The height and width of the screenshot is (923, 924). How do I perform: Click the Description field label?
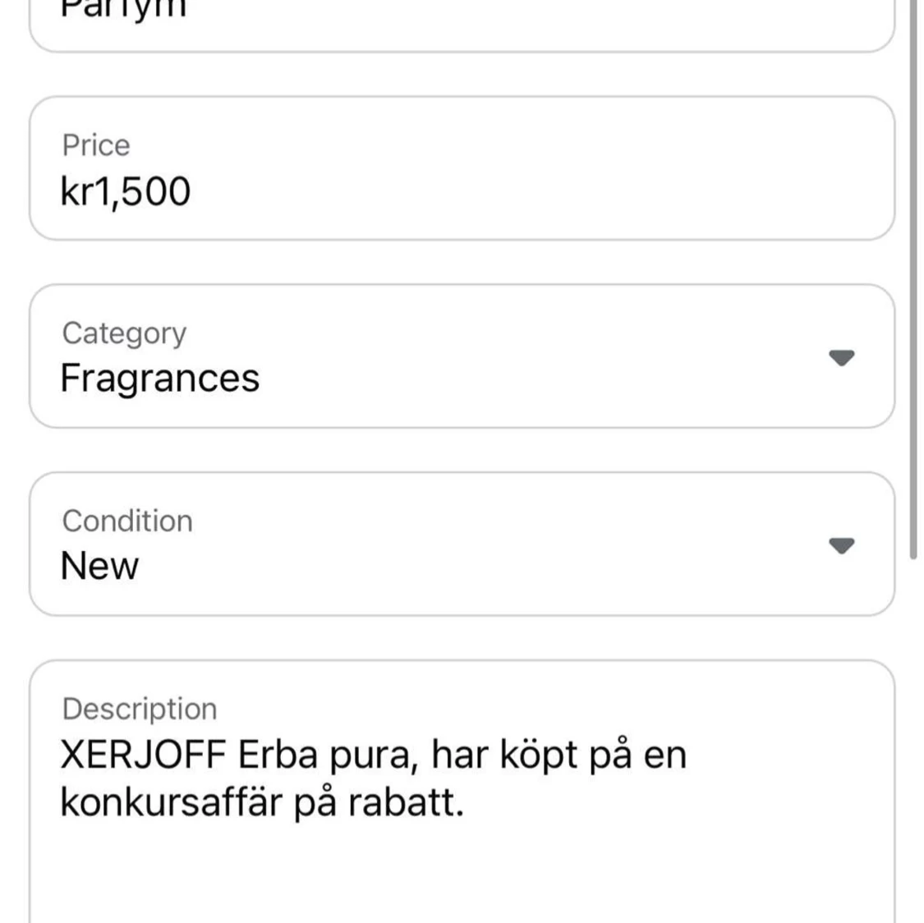[x=140, y=709]
